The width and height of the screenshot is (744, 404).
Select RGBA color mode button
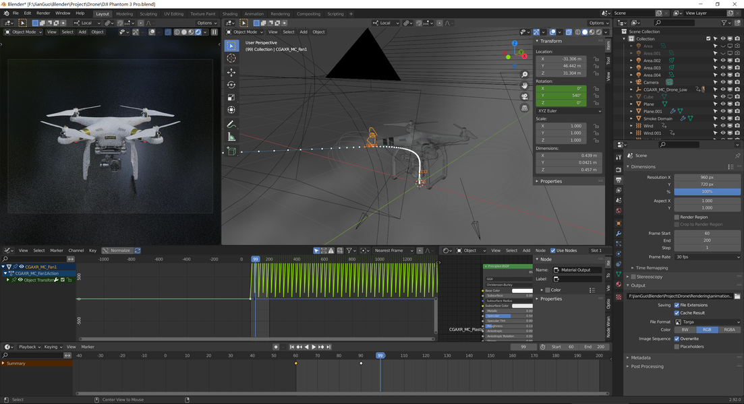(729, 330)
